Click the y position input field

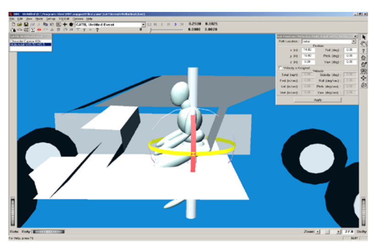coord(308,56)
